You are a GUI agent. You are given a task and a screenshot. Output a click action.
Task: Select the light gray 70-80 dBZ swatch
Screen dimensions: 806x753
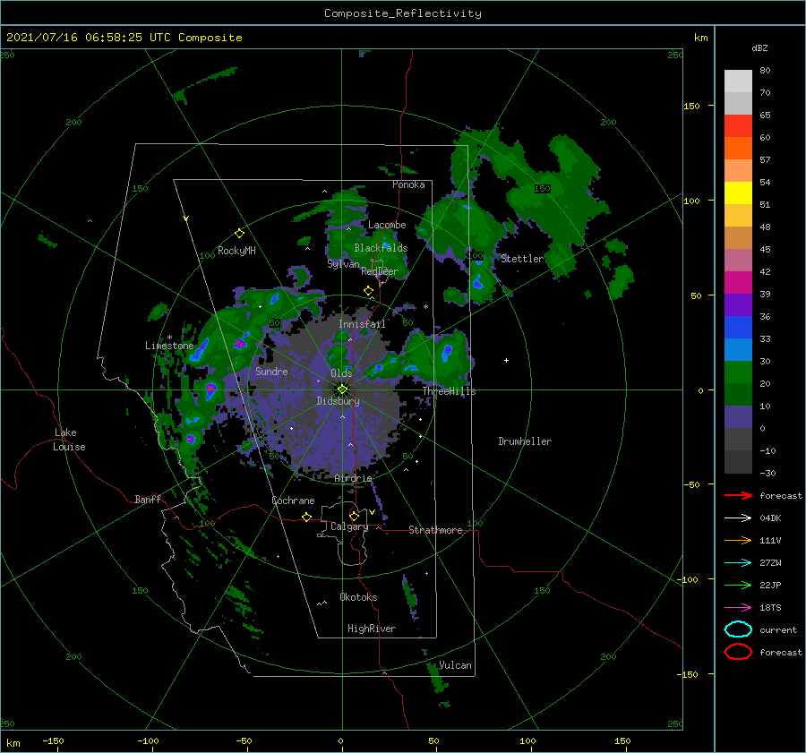point(738,81)
